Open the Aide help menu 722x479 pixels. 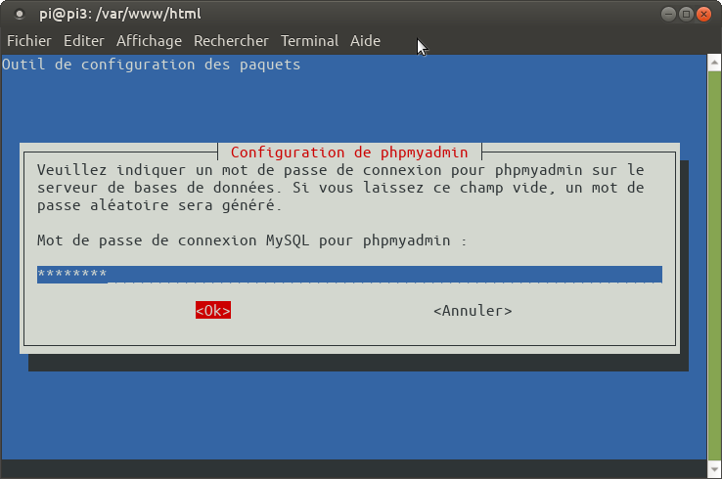click(365, 41)
